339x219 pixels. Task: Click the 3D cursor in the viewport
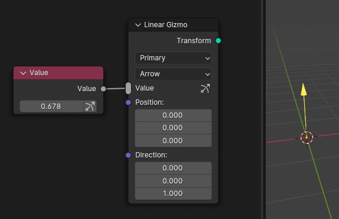[x=307, y=137]
